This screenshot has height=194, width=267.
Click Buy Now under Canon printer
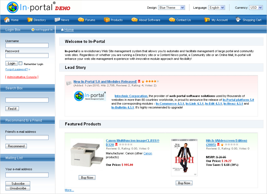[87, 178]
